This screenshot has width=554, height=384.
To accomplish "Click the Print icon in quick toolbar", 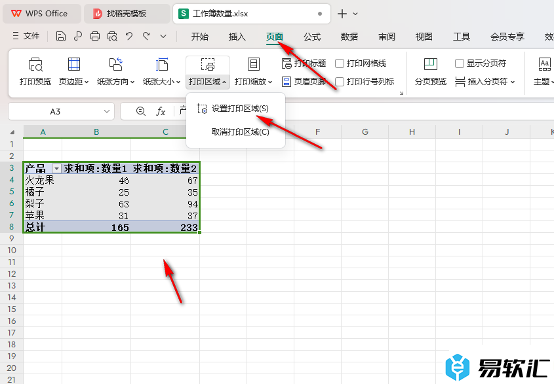I will [94, 36].
